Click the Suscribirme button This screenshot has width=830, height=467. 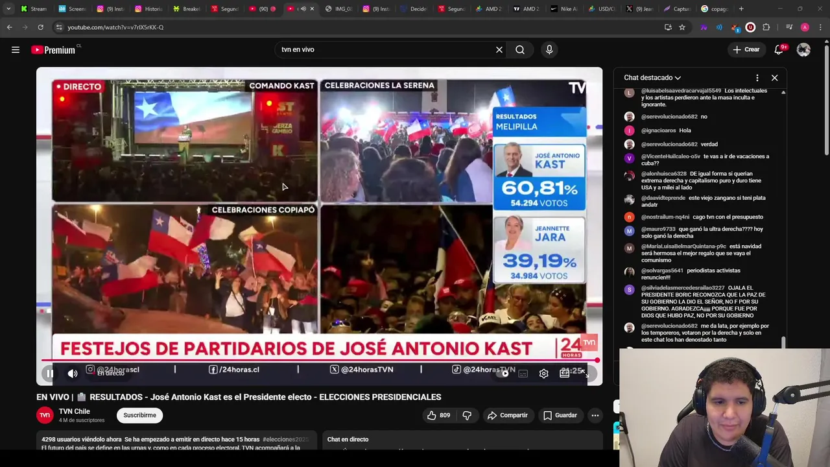click(x=139, y=415)
